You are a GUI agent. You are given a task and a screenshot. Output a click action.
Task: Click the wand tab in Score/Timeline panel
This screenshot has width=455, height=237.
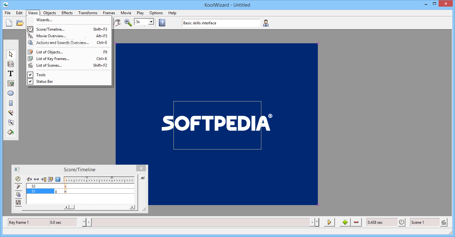(18, 187)
